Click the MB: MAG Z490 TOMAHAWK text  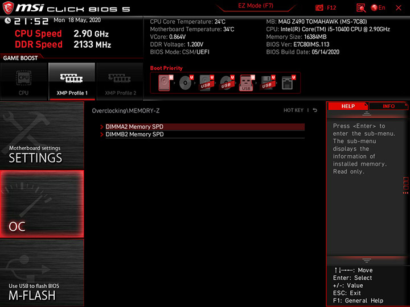click(x=317, y=22)
